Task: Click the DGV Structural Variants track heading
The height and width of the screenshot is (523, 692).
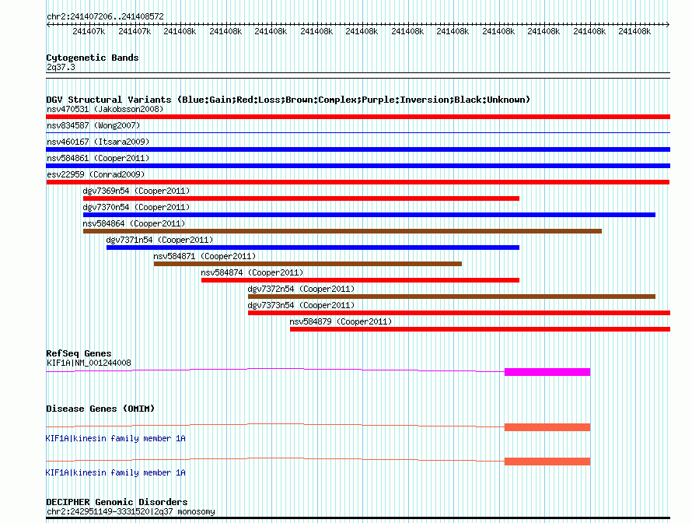Action: click(x=288, y=100)
